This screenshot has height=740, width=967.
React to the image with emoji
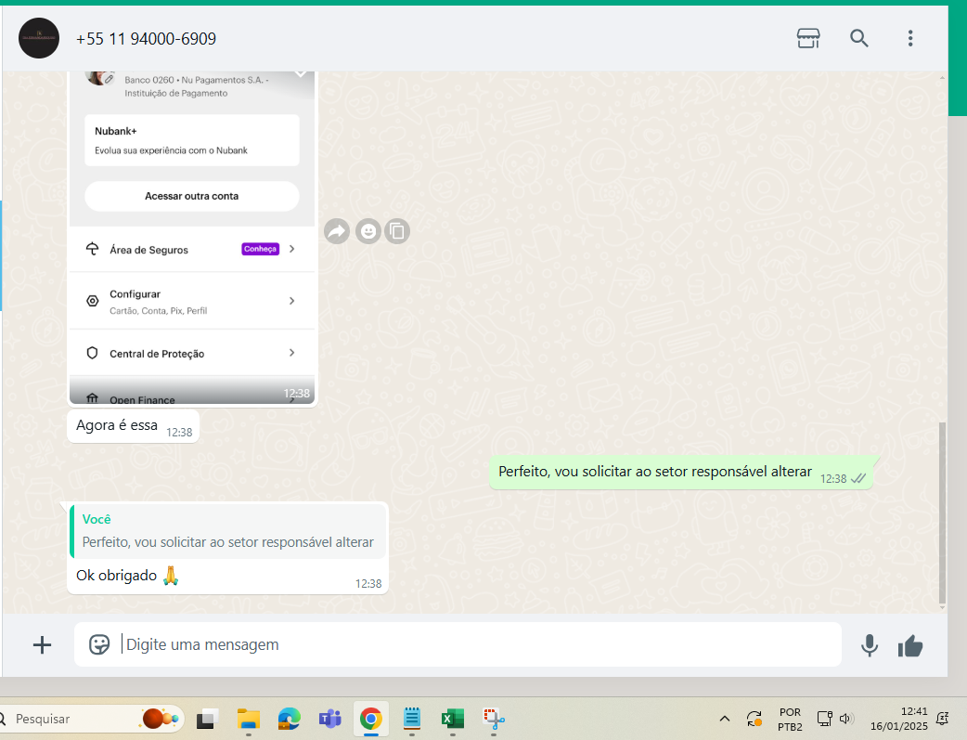click(368, 231)
